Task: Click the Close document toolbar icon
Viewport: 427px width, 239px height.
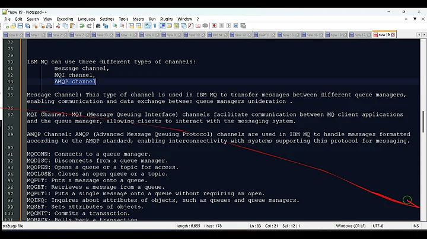Action: [x=35, y=26]
